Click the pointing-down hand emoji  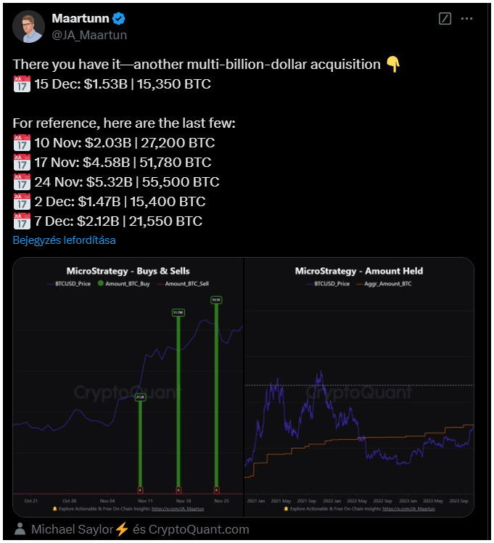pyautogui.click(x=393, y=65)
